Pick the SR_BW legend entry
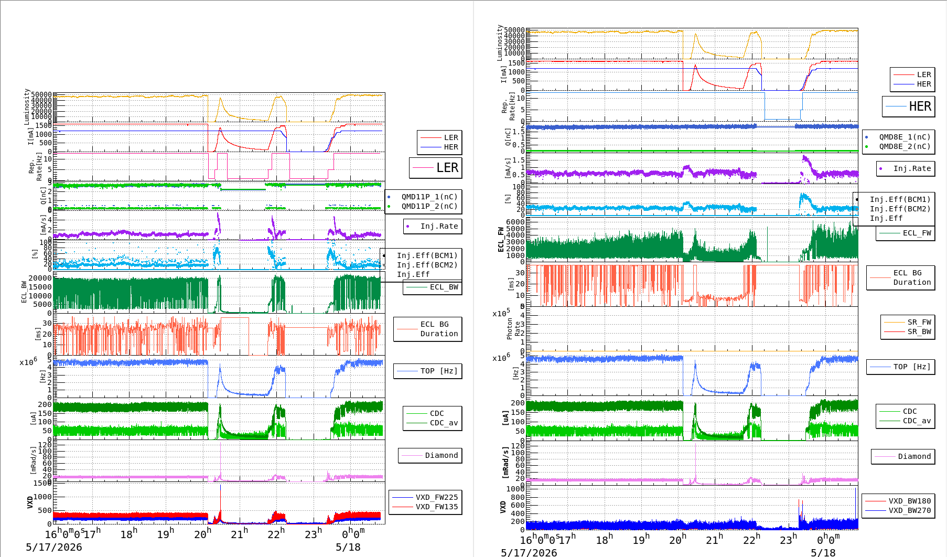The width and height of the screenshot is (947, 557). [x=919, y=331]
